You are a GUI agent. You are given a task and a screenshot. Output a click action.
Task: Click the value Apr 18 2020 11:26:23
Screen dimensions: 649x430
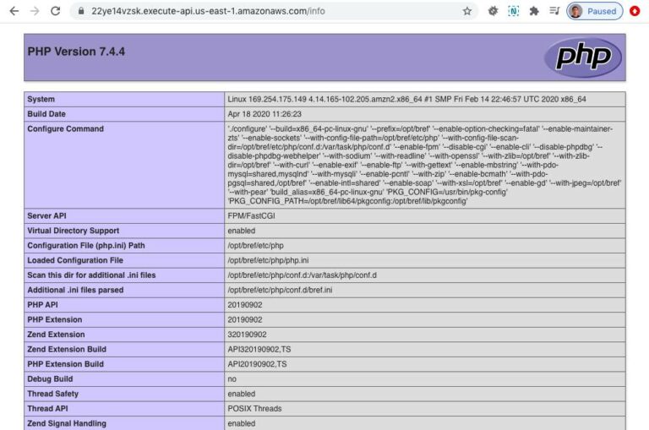pos(265,114)
